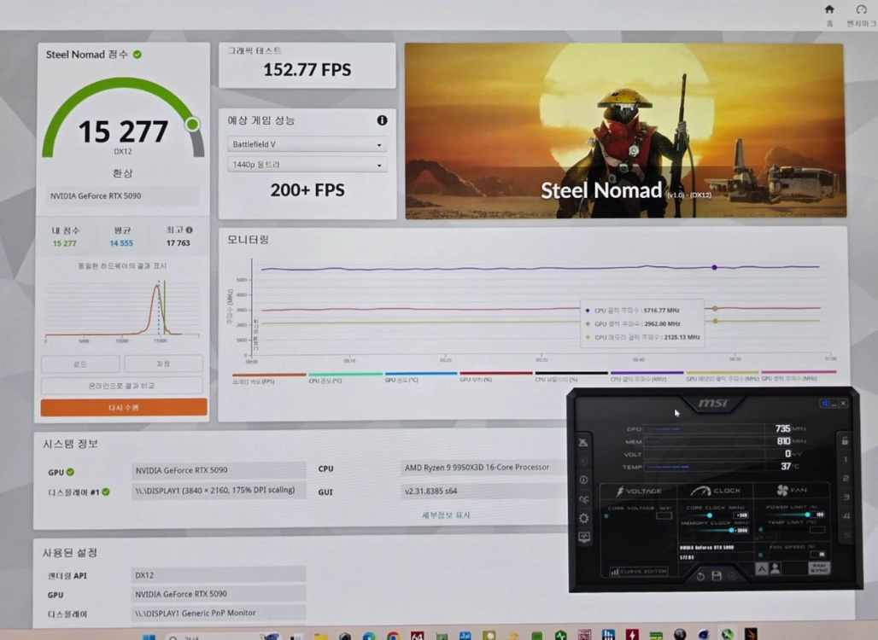878x640 pixels.
Task: Click GUI version v2.31.8385 s64
Action: pos(485,491)
